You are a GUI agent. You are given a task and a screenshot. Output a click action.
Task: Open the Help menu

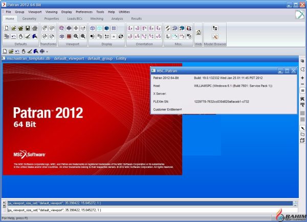tap(112, 12)
